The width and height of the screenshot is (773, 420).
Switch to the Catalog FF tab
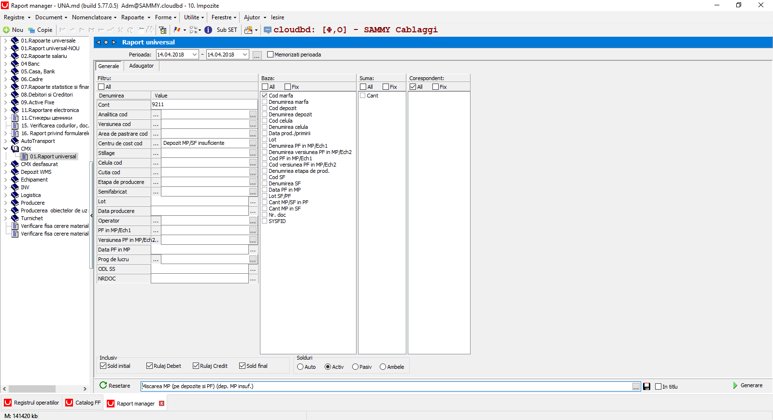[x=83, y=403]
